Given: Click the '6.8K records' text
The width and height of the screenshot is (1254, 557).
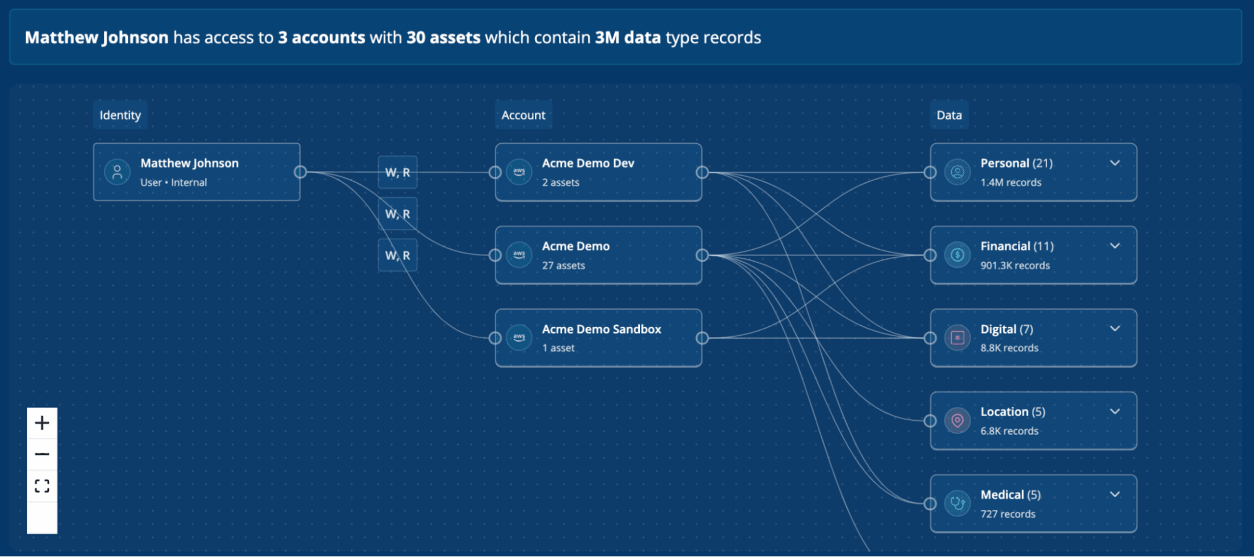Looking at the screenshot, I should pyautogui.click(x=1009, y=431).
